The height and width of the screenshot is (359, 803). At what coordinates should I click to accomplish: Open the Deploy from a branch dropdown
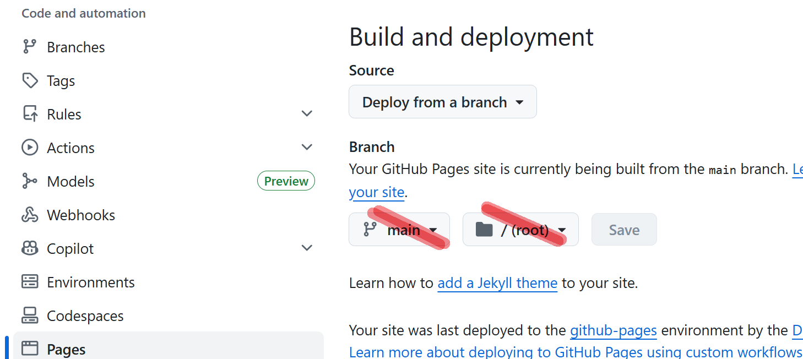[443, 102]
